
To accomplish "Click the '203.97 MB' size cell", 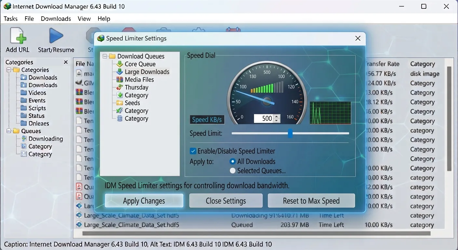I will click(294, 225).
